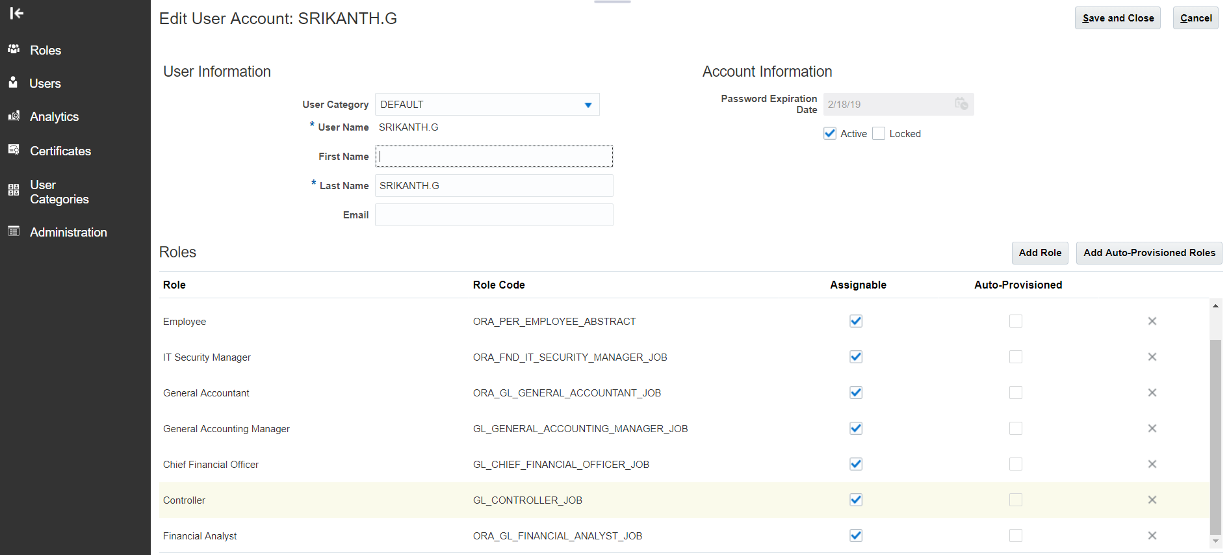Focus the Email input field

coord(494,215)
